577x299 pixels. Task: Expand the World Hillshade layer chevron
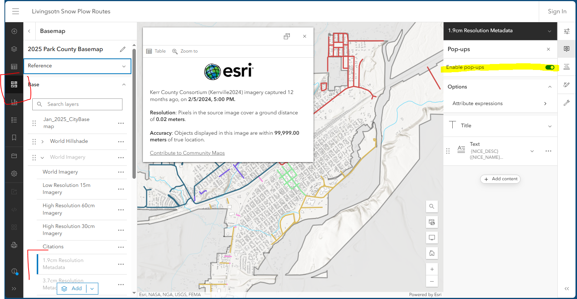click(x=43, y=141)
